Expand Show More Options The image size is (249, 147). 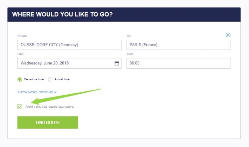click(x=35, y=92)
